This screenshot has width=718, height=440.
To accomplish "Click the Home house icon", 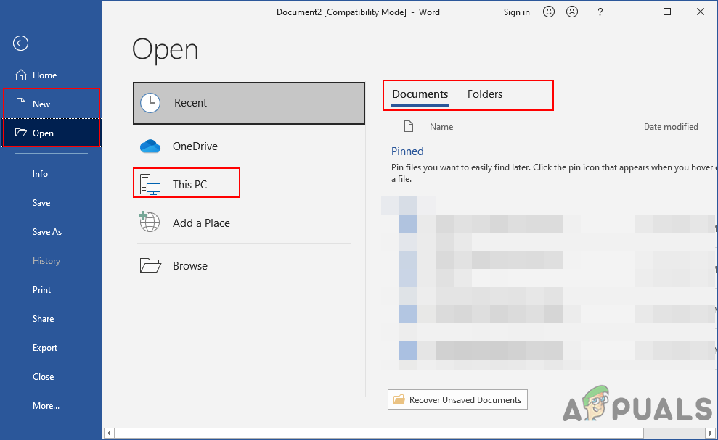I will click(20, 75).
